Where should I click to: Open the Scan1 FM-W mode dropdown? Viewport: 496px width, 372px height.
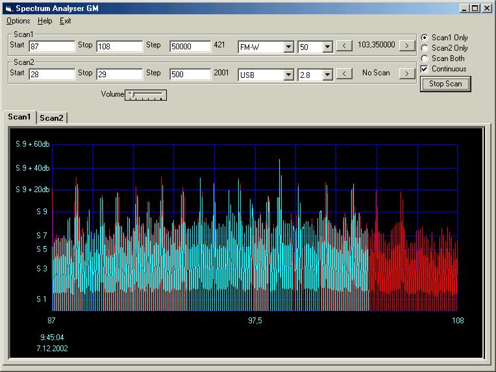click(288, 47)
